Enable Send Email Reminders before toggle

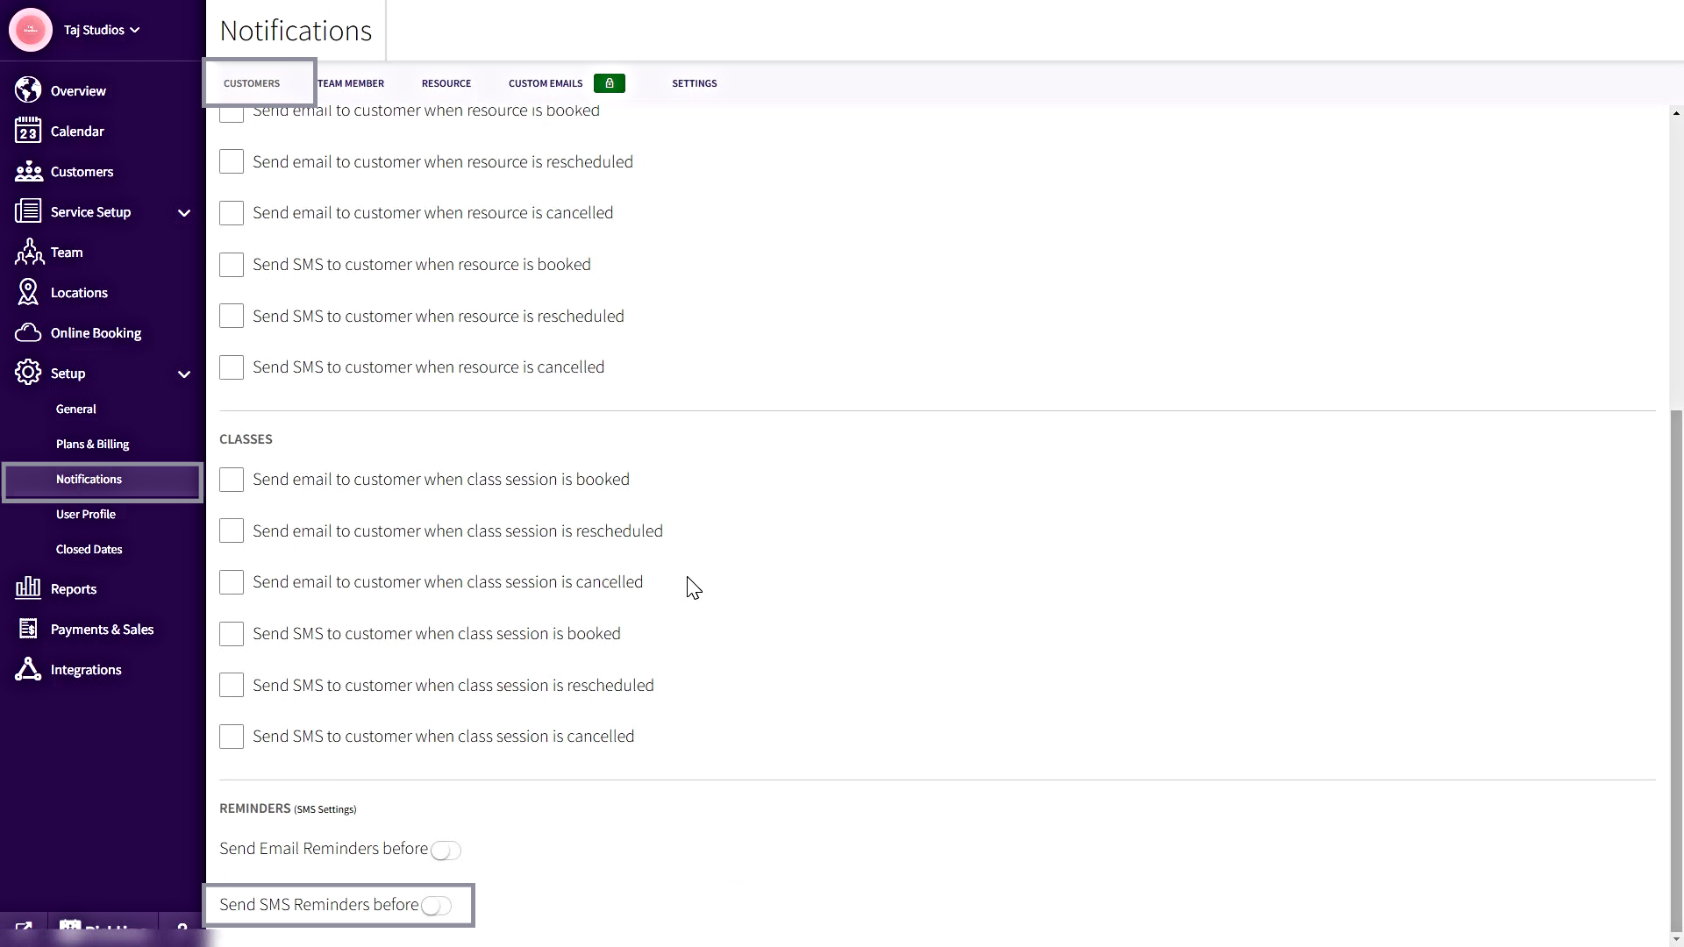coord(446,851)
